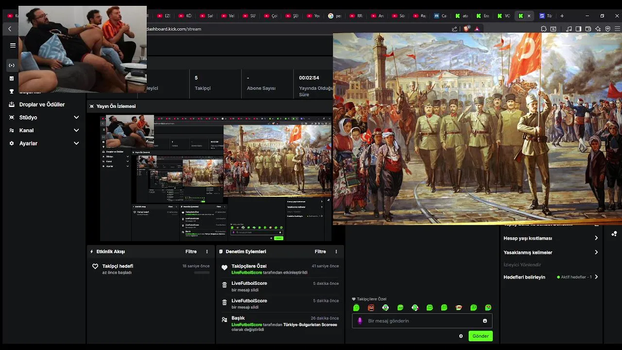Open Brave shields lion icon
The image size is (622, 350).
point(466,29)
